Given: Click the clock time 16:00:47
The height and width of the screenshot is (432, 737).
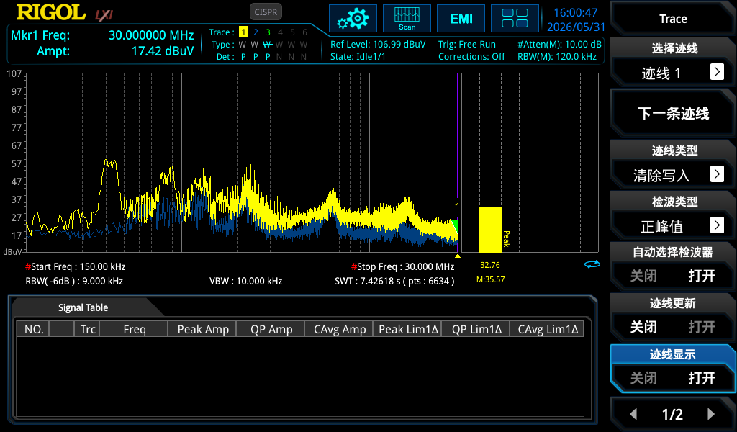Looking at the screenshot, I should 575,13.
